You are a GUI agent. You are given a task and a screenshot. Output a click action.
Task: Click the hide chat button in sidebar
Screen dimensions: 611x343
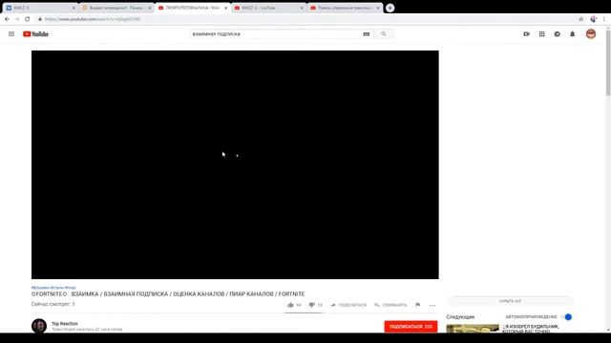pyautogui.click(x=510, y=301)
